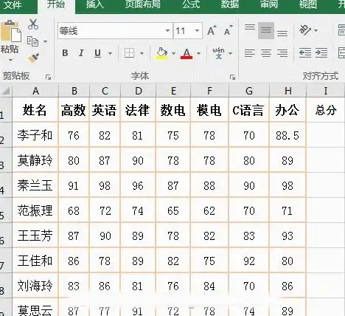Select column I header
This screenshot has width=345, height=316.
point(326,91)
